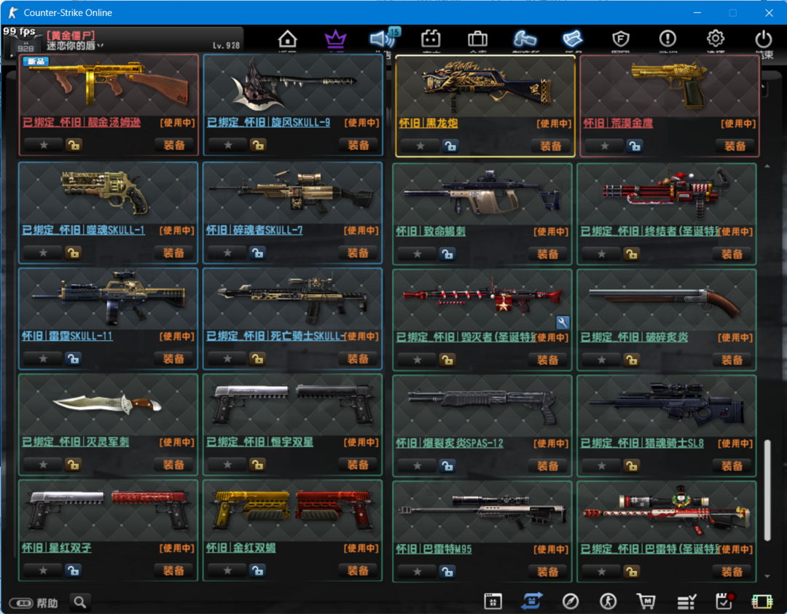Image resolution: width=787 pixels, height=614 pixels.
Task: Open the megaphone announcements icon
Action: click(383, 39)
